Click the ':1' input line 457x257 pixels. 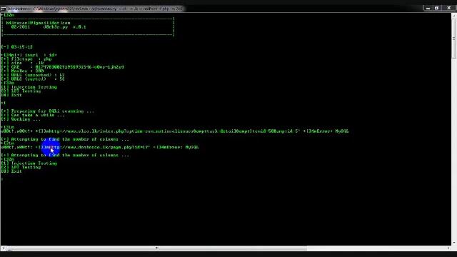coord(3,103)
